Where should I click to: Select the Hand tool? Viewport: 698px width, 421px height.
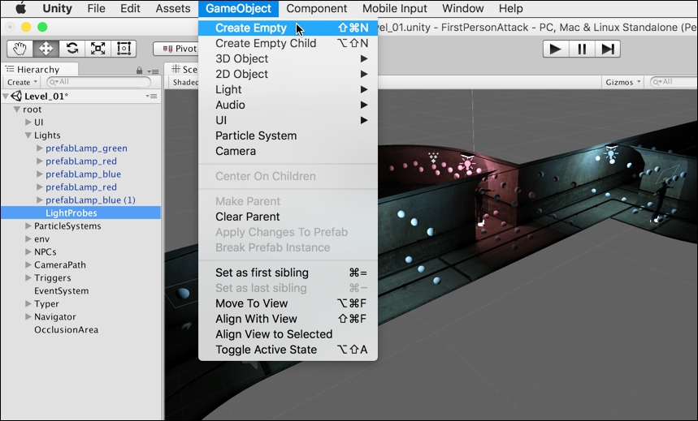point(20,49)
